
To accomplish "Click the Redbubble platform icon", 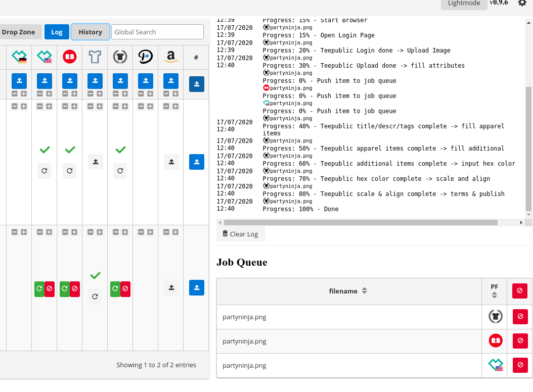I will point(69,57).
